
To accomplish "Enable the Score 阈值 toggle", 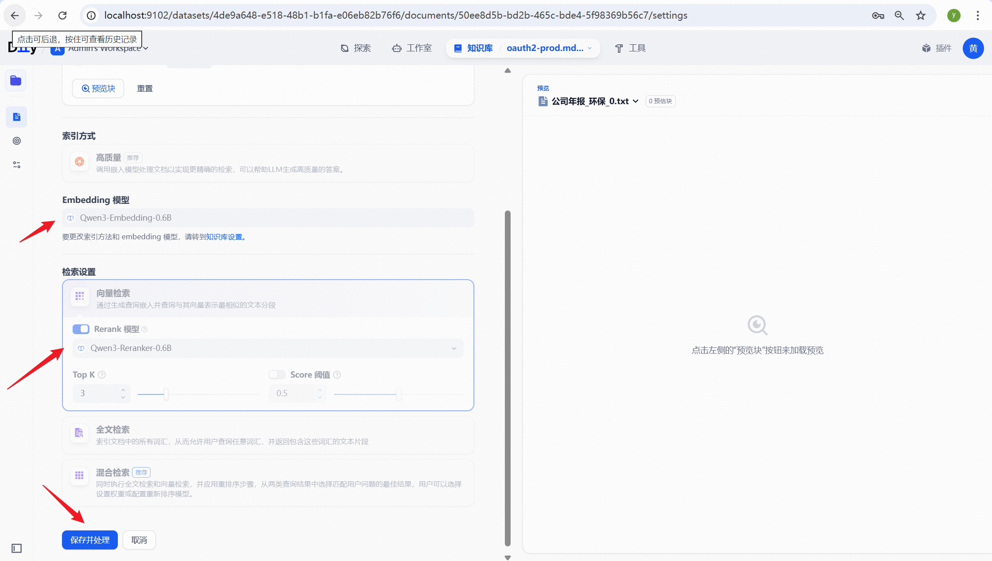I will [277, 375].
